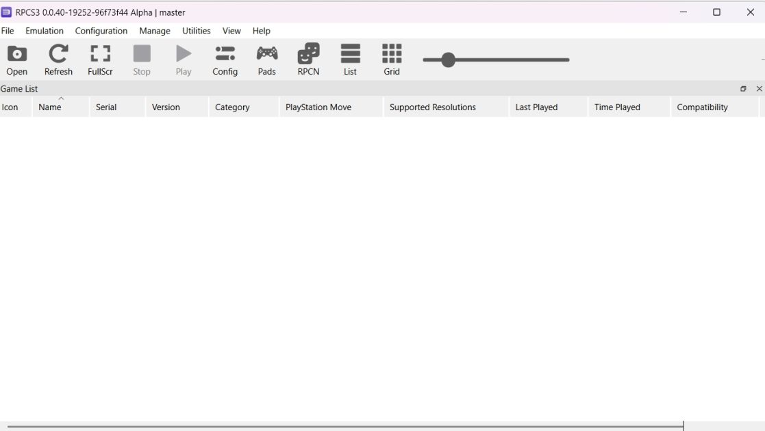Sort by Last Played column
Image resolution: width=765 pixels, height=431 pixels.
pyautogui.click(x=549, y=107)
